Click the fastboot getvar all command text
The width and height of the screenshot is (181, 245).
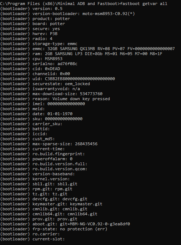click(144, 4)
